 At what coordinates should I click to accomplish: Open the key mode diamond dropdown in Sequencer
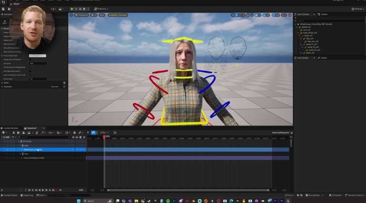tap(67, 133)
